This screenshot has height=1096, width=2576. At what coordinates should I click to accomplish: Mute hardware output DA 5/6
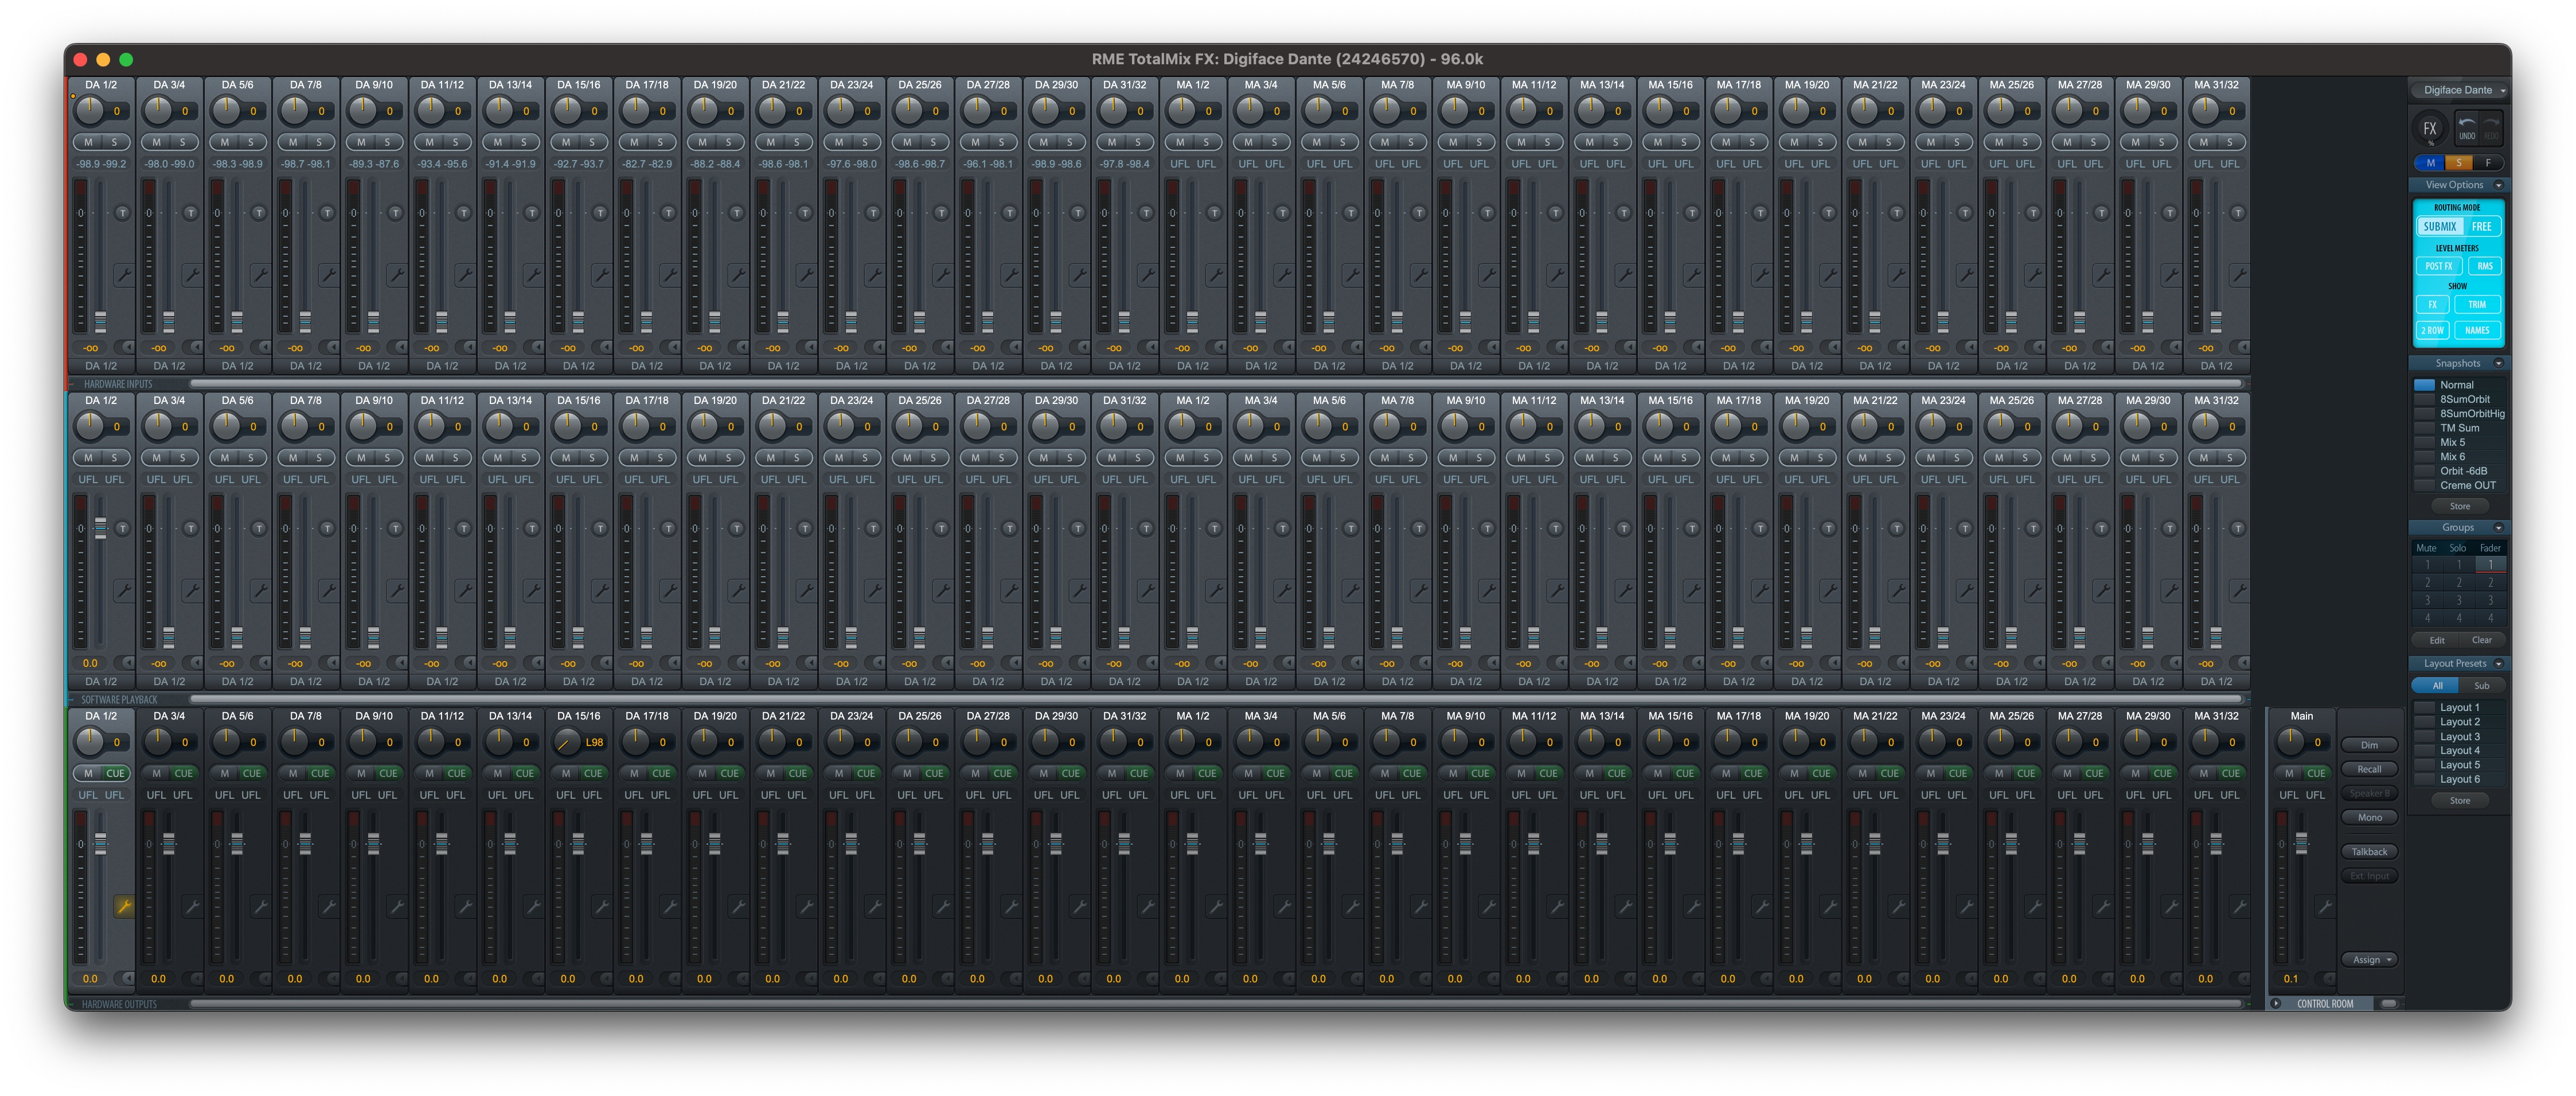(x=224, y=773)
